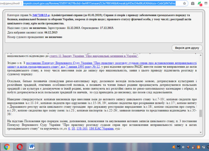This screenshot has height=151, width=209.
Task: Click the scroll down arrow of document pane
Action: [201, 132]
